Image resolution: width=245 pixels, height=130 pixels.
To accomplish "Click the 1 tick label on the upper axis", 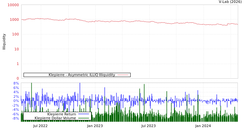I will click(18, 64).
